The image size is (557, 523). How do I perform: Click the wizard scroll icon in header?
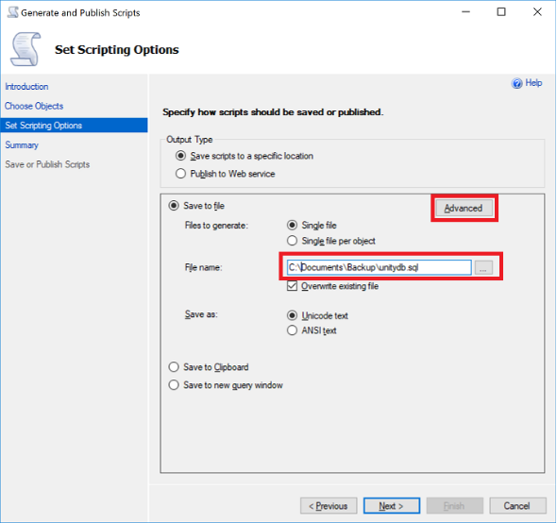coord(25,49)
